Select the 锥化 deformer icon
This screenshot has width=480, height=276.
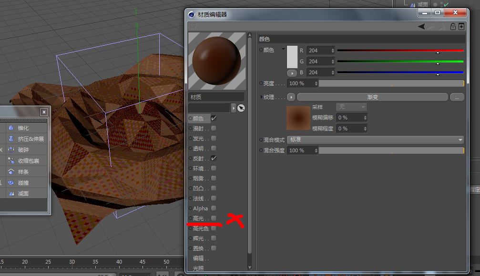tap(11, 128)
